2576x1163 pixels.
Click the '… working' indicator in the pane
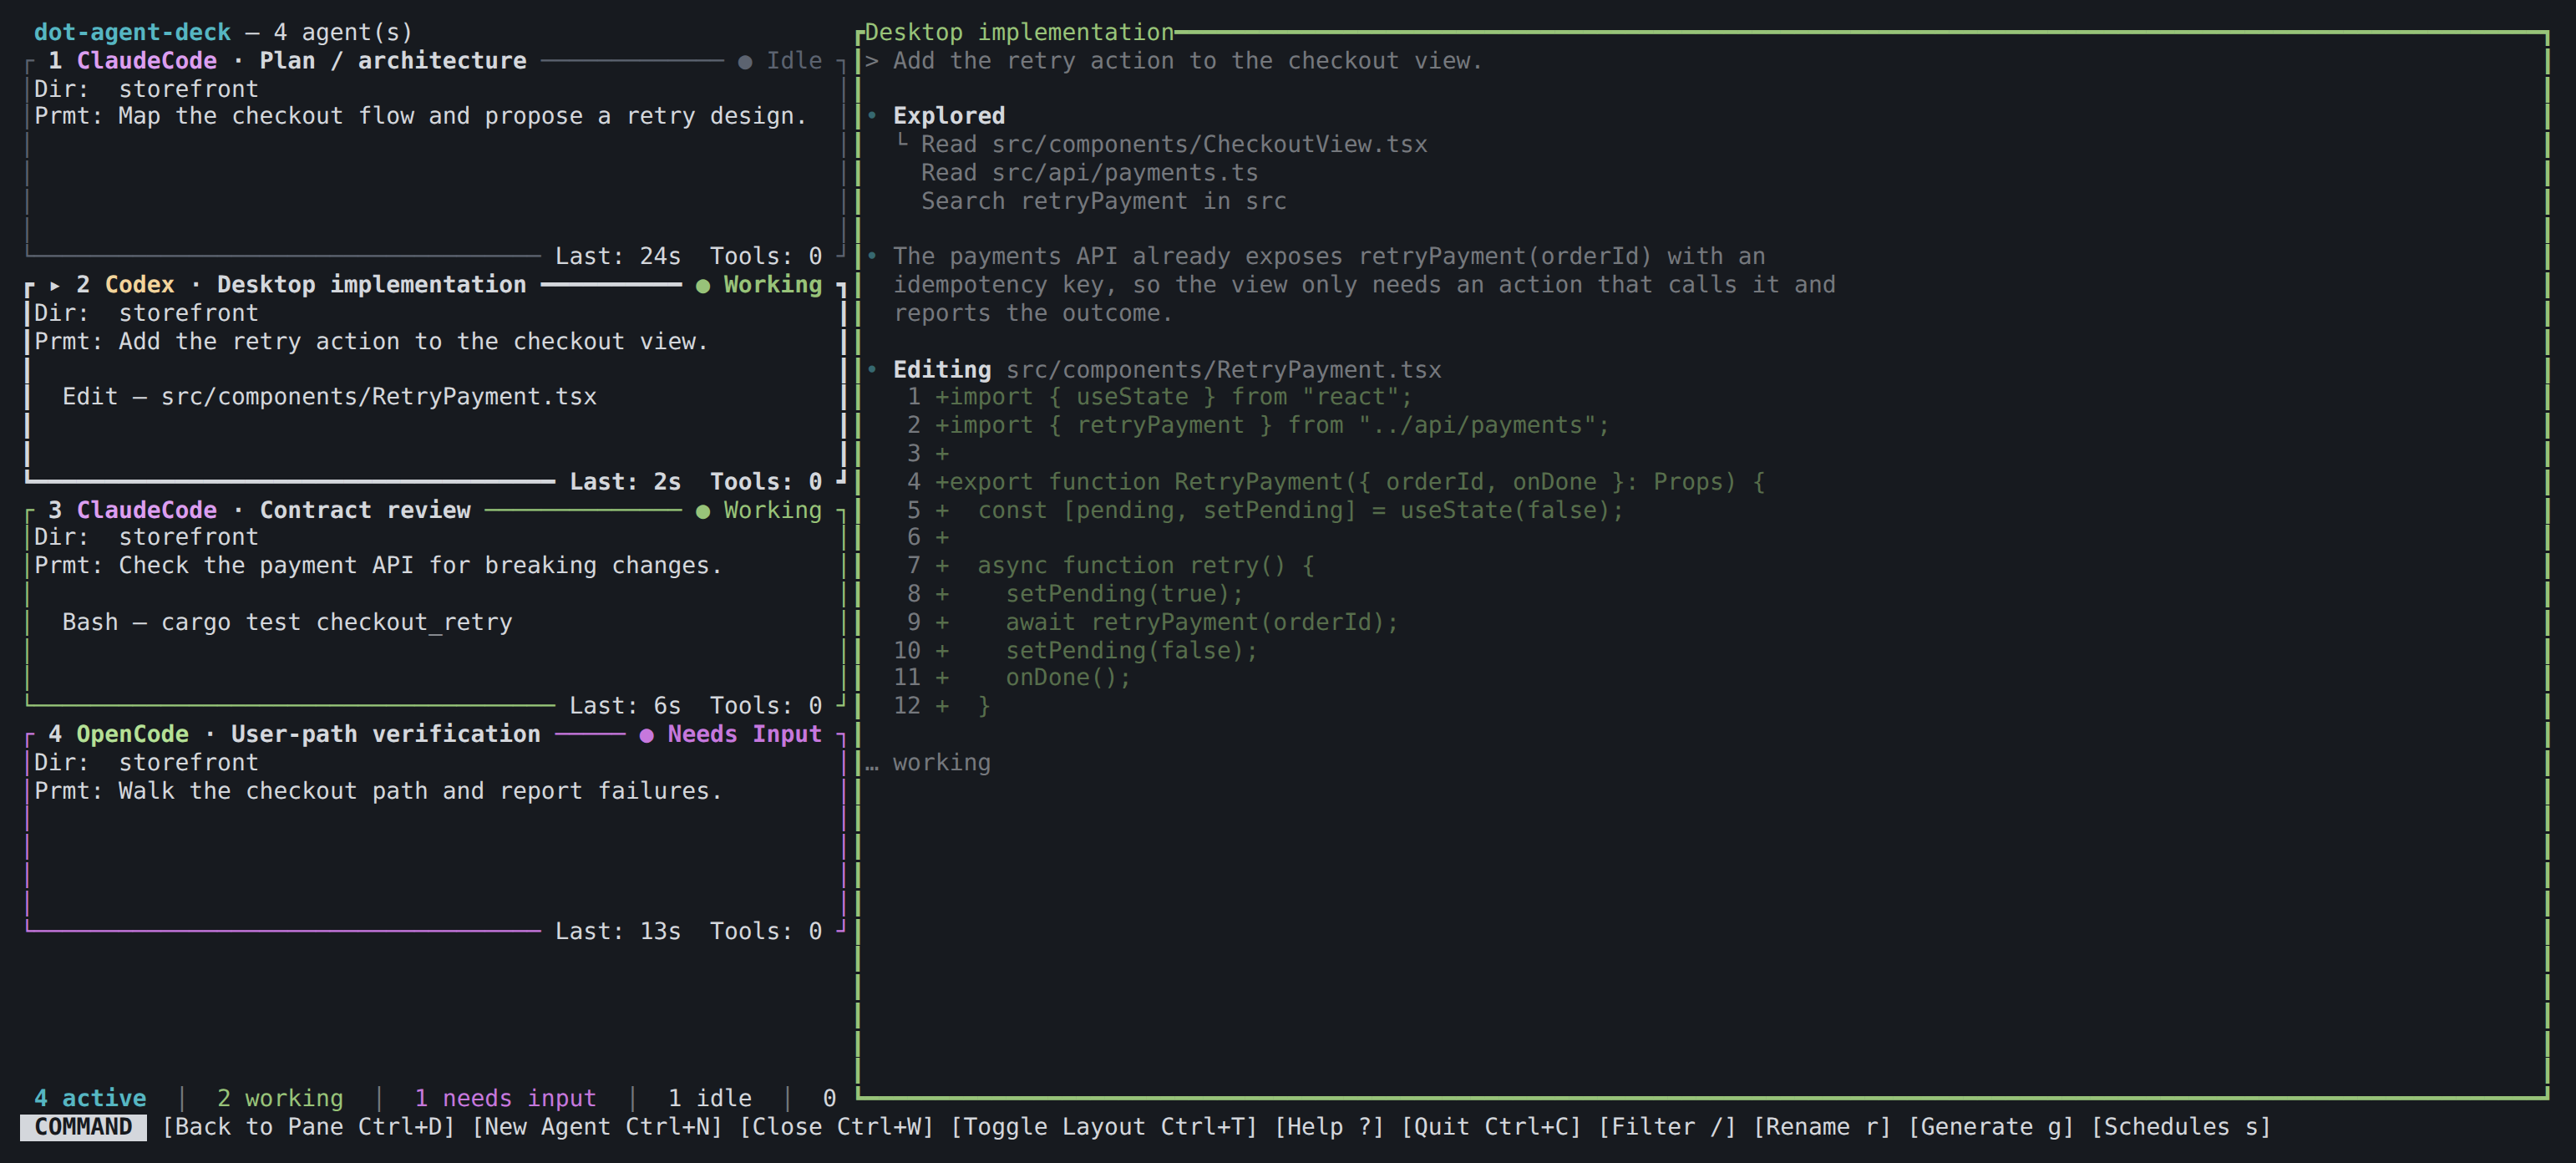pyautogui.click(x=928, y=763)
